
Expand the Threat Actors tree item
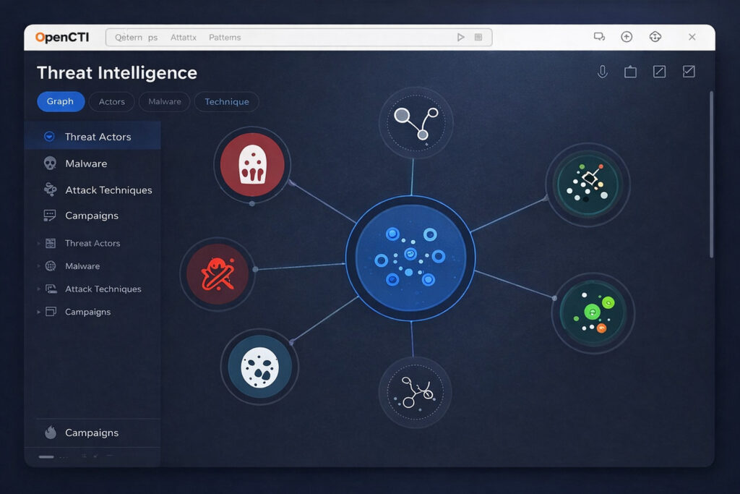tap(39, 243)
